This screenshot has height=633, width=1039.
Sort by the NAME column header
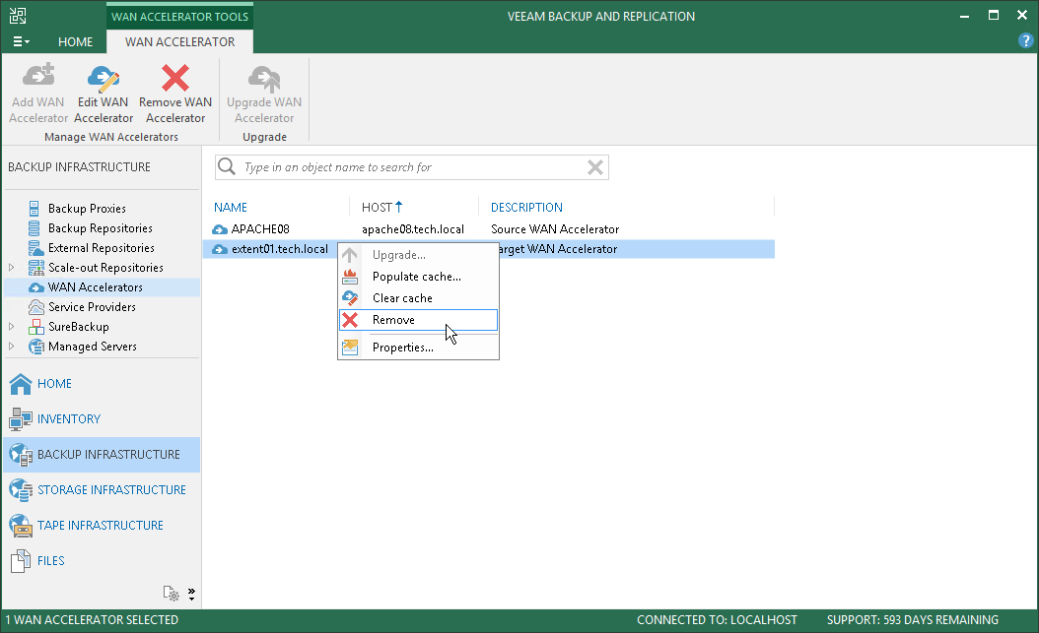pos(230,207)
